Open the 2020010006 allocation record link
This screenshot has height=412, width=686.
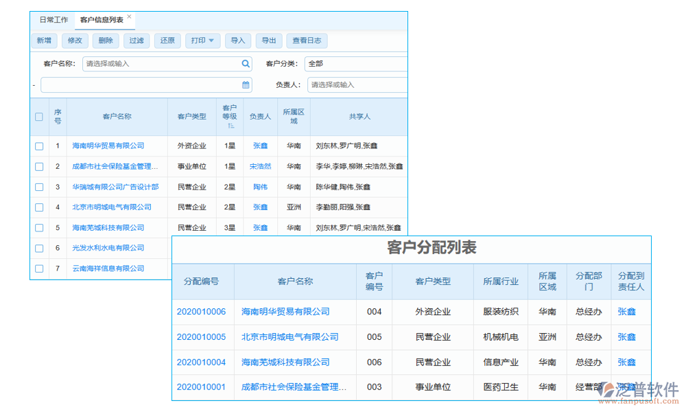[201, 312]
